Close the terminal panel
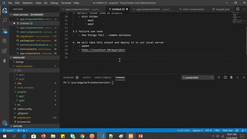247x139 pixels. point(244,77)
